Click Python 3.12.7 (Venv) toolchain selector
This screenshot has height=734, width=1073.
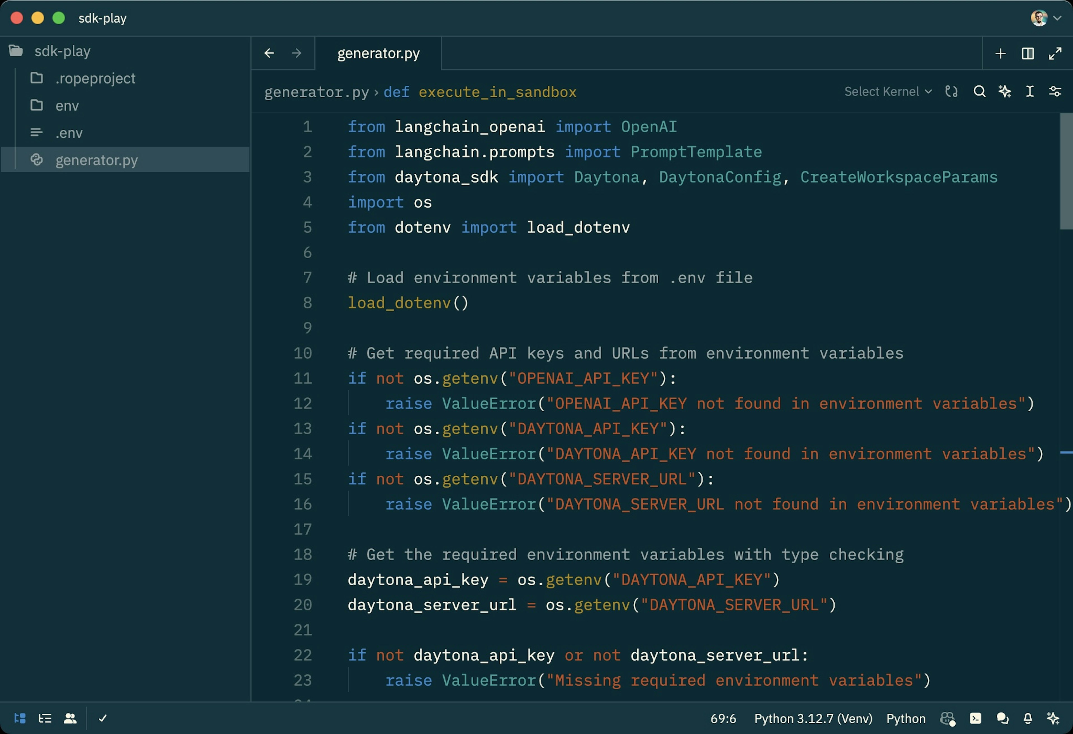click(x=813, y=719)
